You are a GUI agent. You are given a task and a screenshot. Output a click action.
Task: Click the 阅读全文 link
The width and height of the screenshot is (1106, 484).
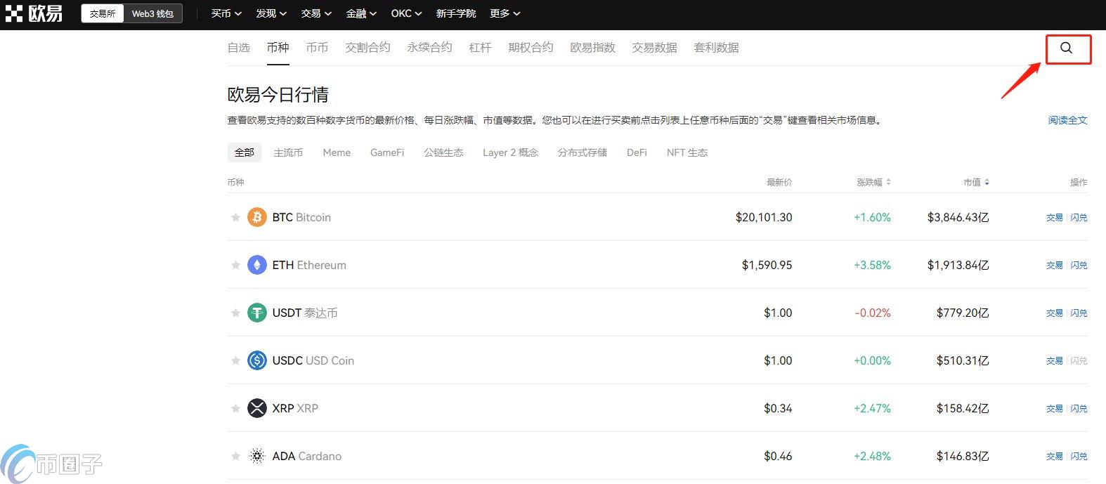point(1067,120)
